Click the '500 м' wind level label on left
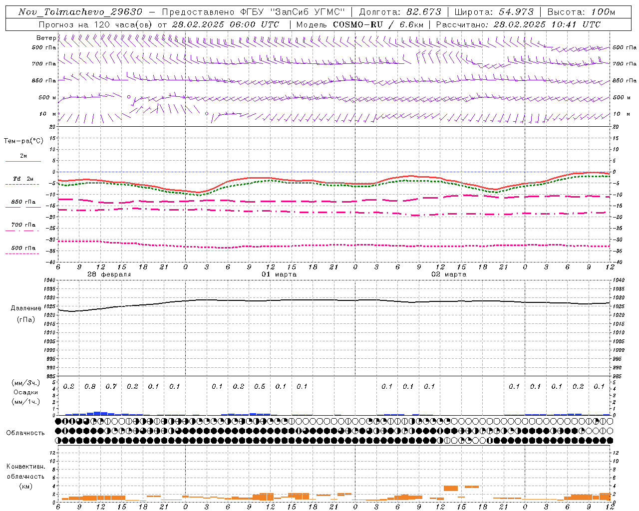Screen dimensions: 639x511 (47, 97)
